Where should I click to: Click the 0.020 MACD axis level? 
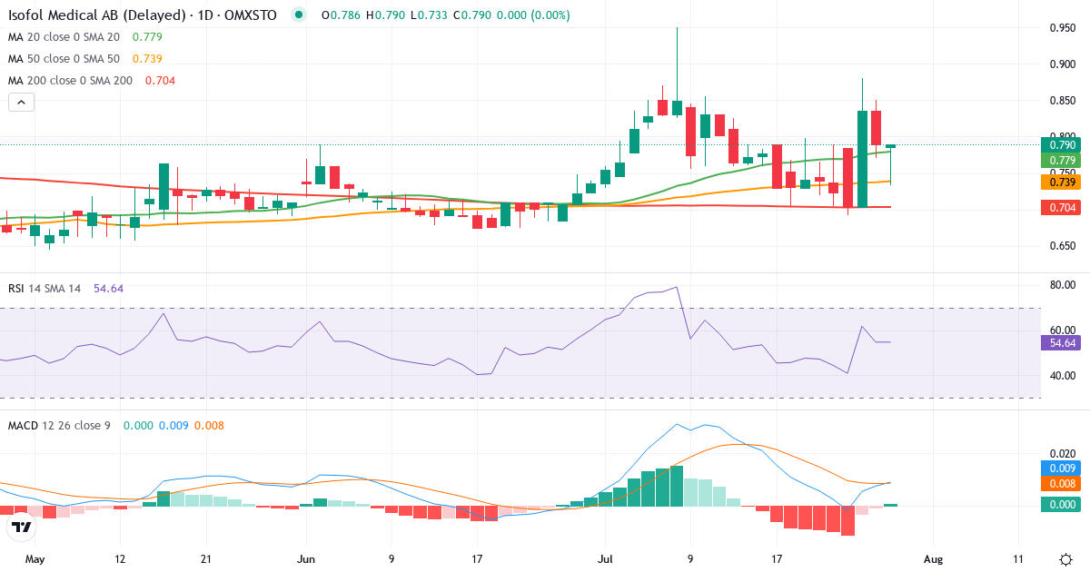pyautogui.click(x=1063, y=453)
